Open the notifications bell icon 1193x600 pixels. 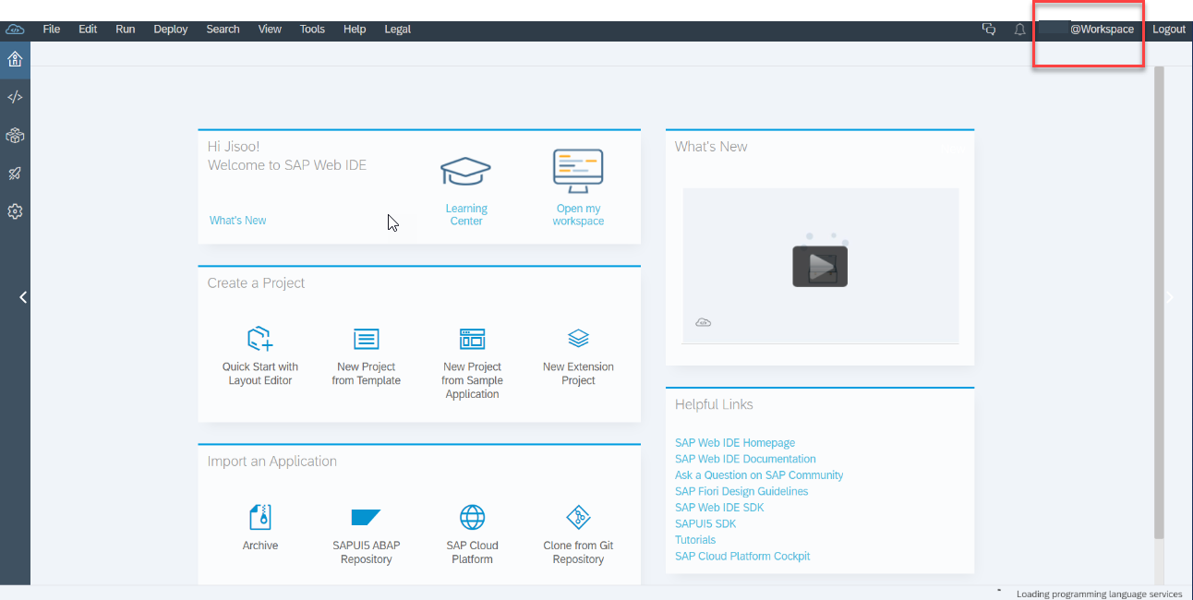click(x=1020, y=30)
